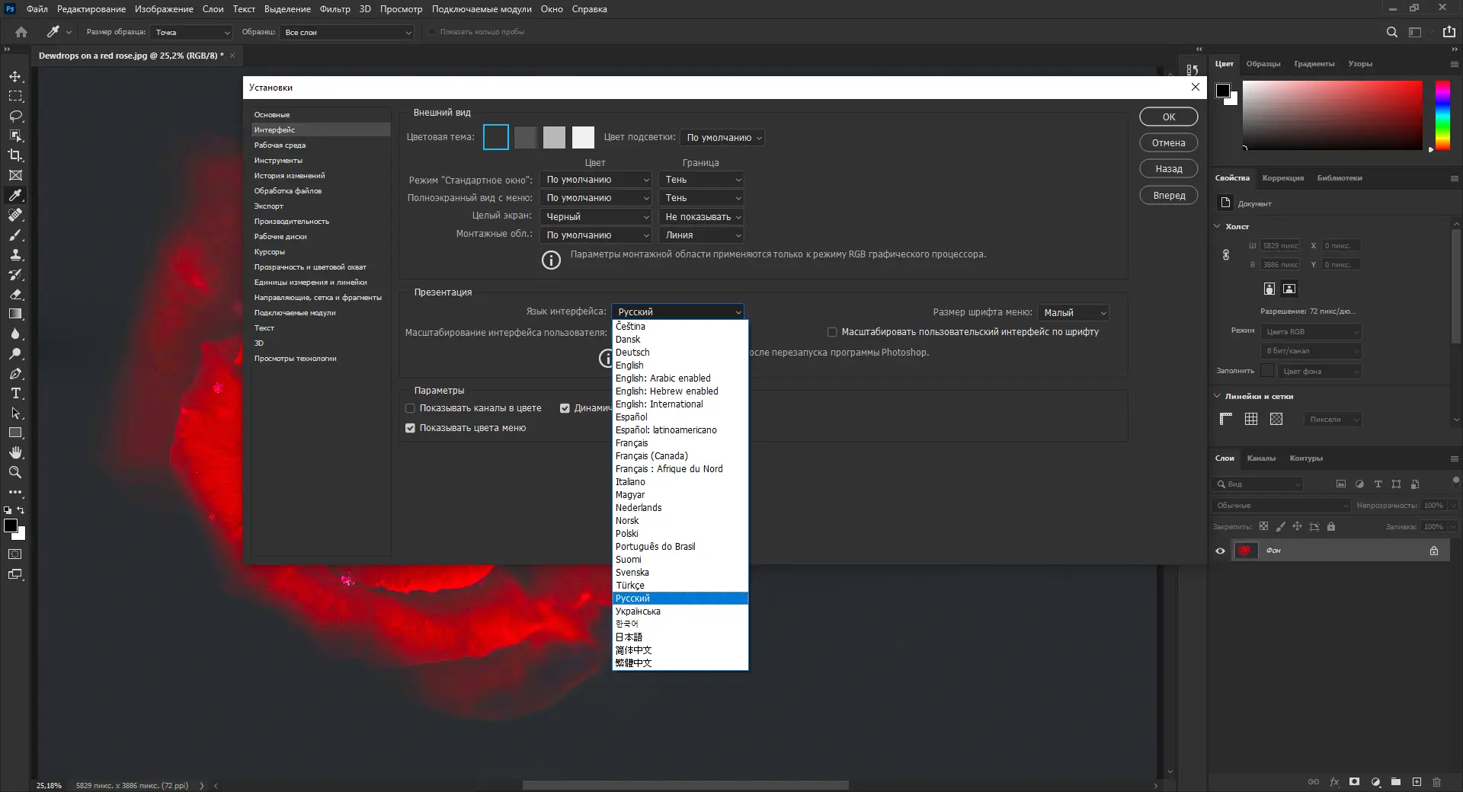Select the Eraser tool
Viewport: 1463px width, 792px height.
click(x=15, y=294)
